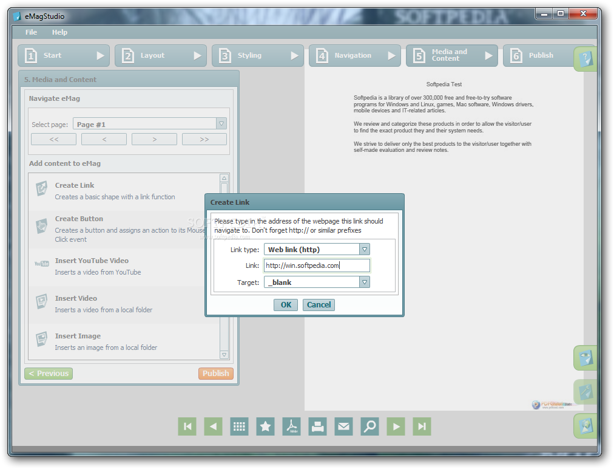This screenshot has height=469, width=614.
Task: Open the Adobe PDF export icon
Action: [292, 426]
